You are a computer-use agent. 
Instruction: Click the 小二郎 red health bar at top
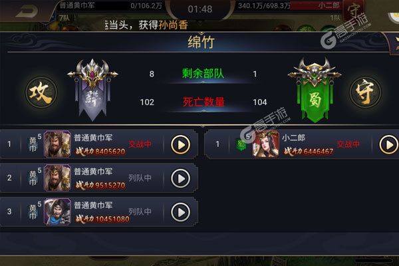pyautogui.click(x=315, y=5)
